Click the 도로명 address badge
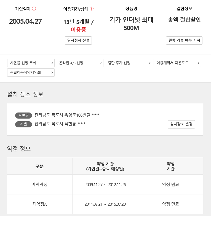 coord(23,115)
